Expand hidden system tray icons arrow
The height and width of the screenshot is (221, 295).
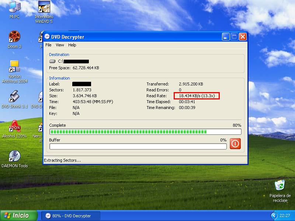273,215
